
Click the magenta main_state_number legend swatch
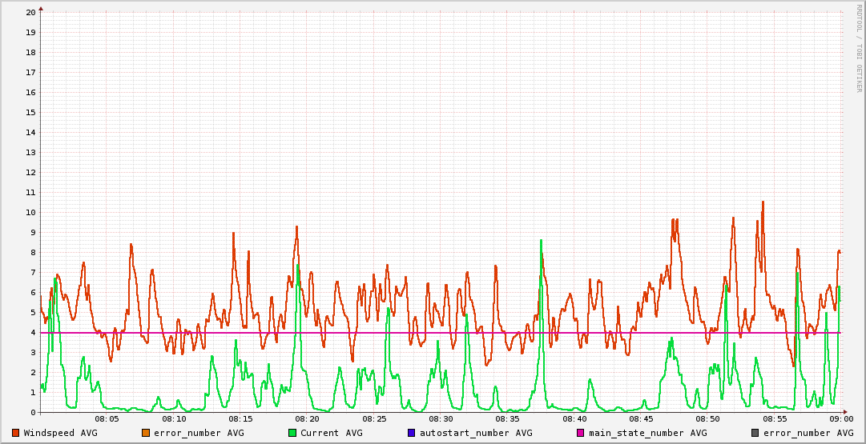581,433
